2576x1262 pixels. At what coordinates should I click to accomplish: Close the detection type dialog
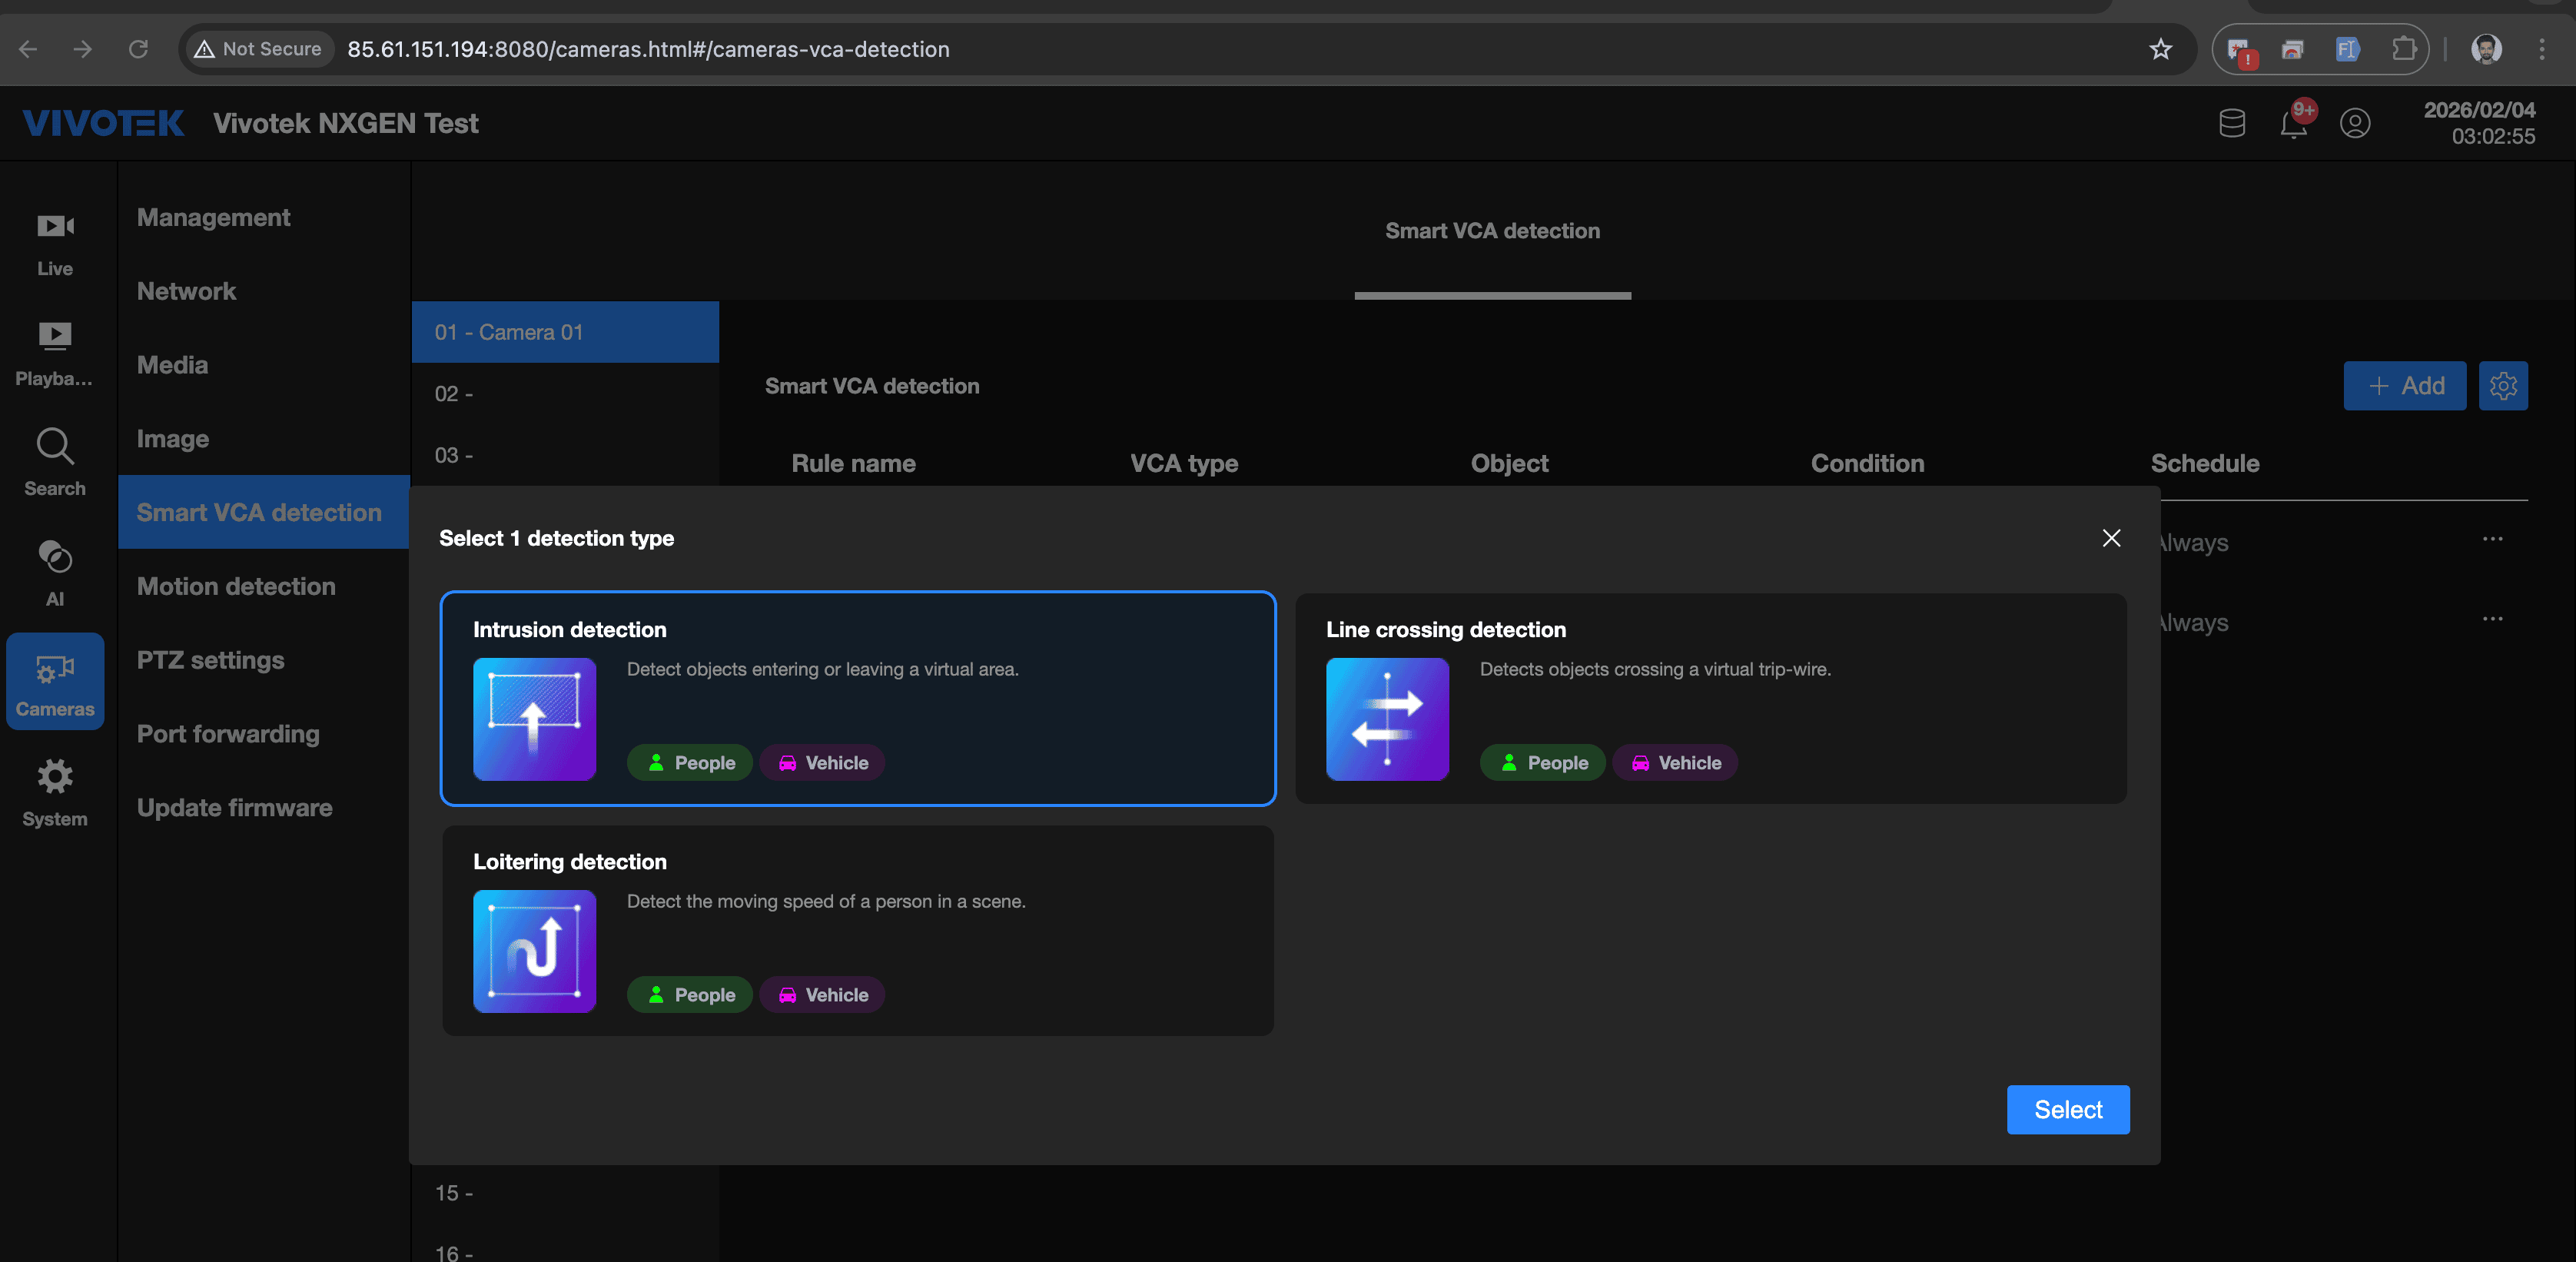tap(2111, 538)
